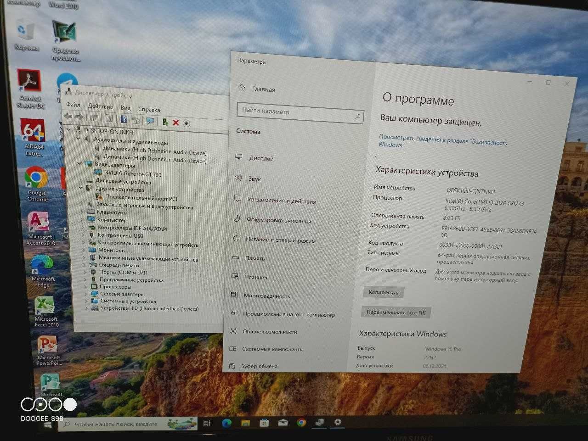Screen dimensions: 588x441
Task: Click the red X toolbar icon in Device Manager
Action: pyautogui.click(x=175, y=123)
